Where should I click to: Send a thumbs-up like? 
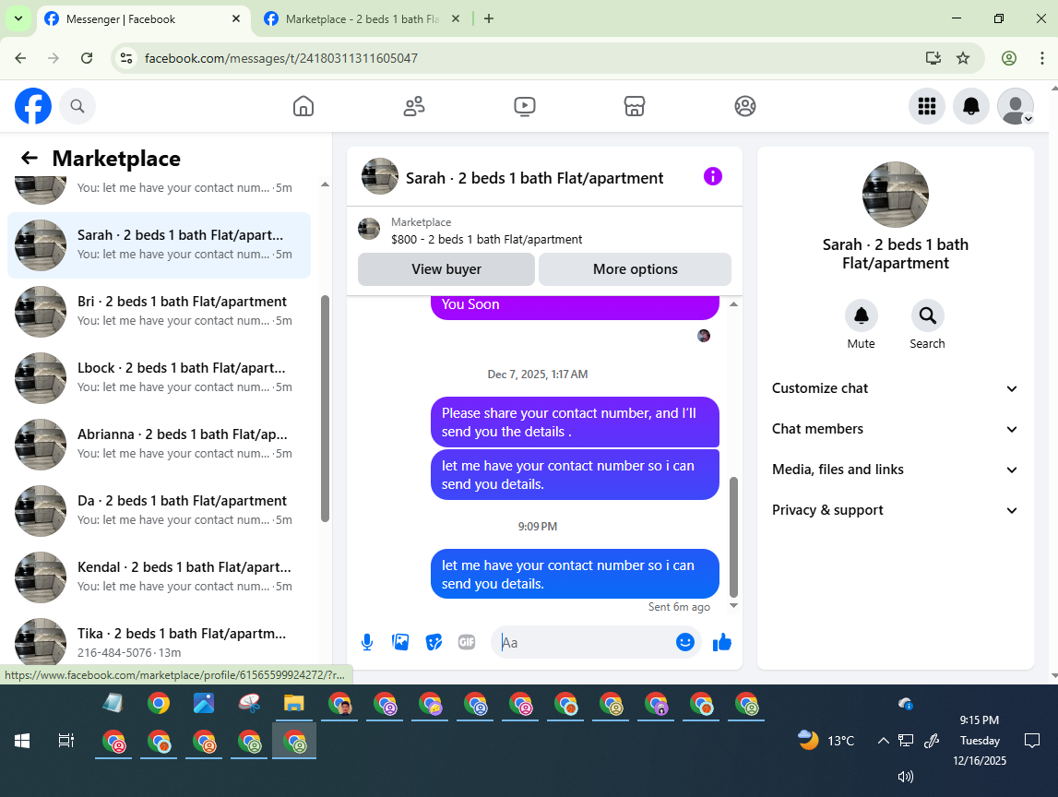pos(721,642)
